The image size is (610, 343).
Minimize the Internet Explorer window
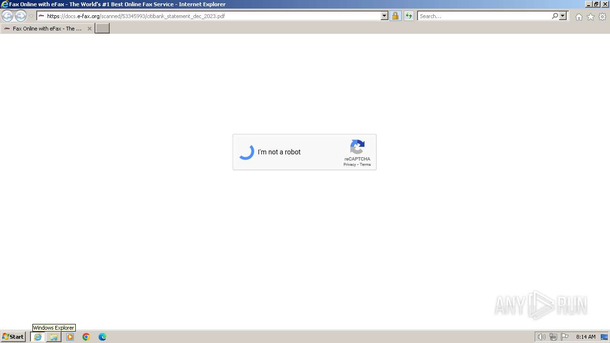coord(589,4)
